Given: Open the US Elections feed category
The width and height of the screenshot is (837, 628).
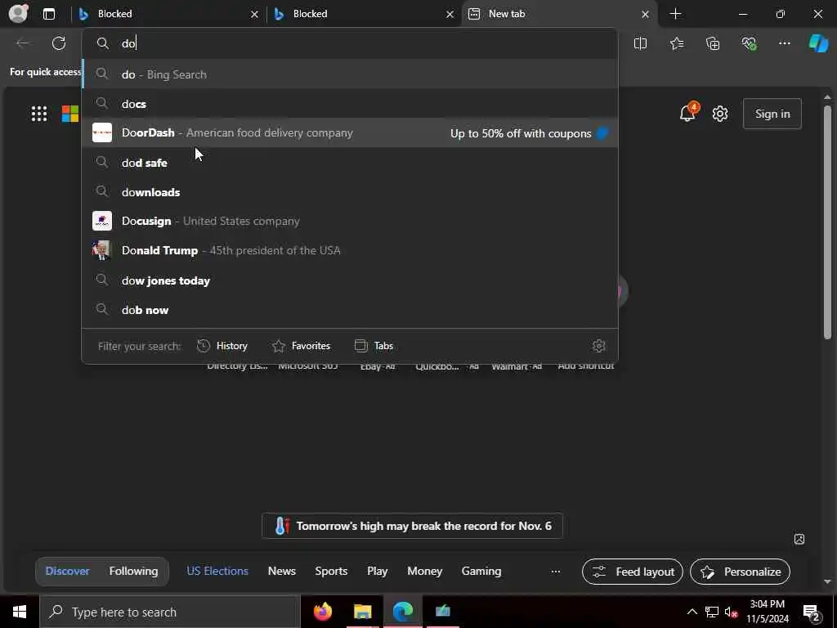Looking at the screenshot, I should 217,571.
